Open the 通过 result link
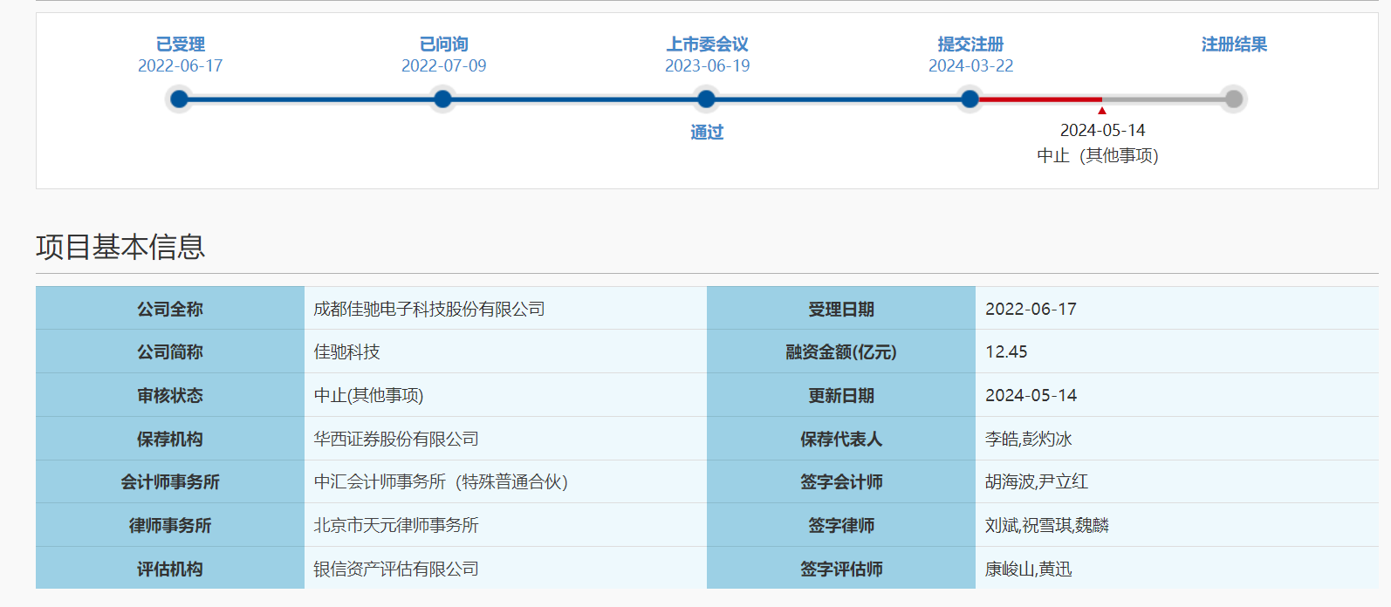The height and width of the screenshot is (607, 1391). click(707, 133)
